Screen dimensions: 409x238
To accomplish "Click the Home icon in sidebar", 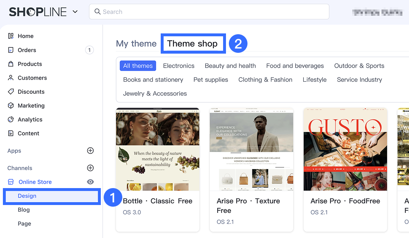I will [11, 36].
